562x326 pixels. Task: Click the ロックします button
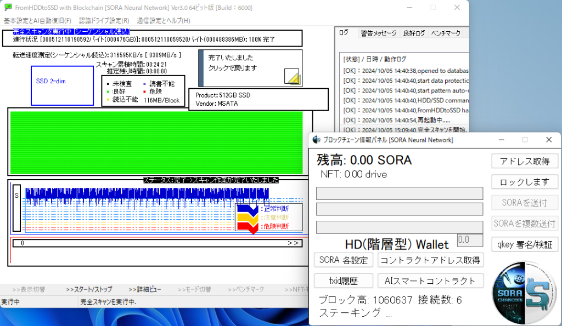pyautogui.click(x=525, y=182)
